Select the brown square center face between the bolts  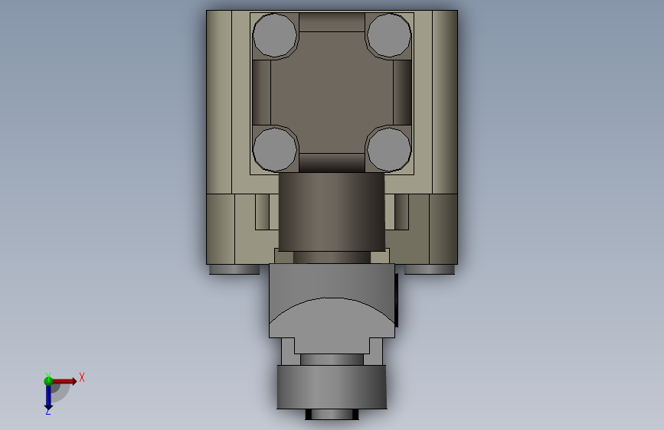coord(332,93)
